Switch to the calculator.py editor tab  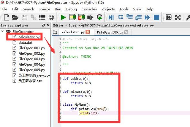(73, 32)
